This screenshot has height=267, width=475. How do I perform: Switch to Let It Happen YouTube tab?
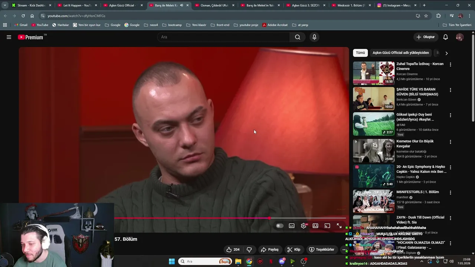coord(77,5)
